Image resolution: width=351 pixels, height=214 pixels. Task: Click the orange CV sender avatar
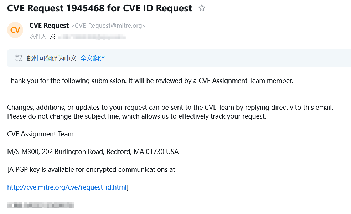point(15,30)
